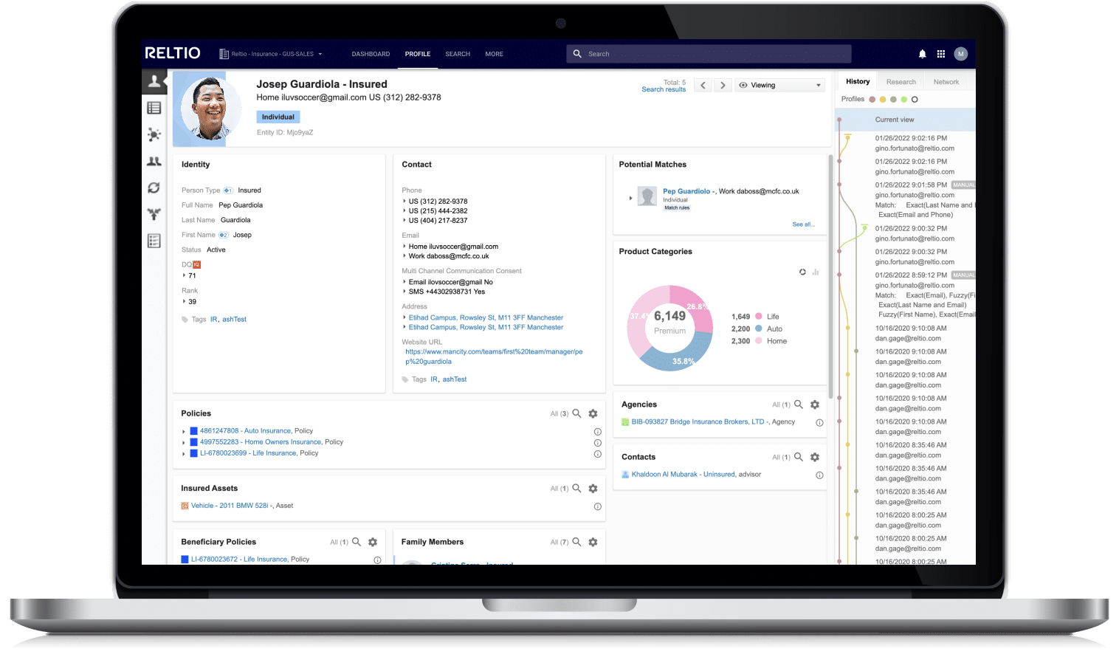Search within the Contacts panel

click(x=799, y=457)
